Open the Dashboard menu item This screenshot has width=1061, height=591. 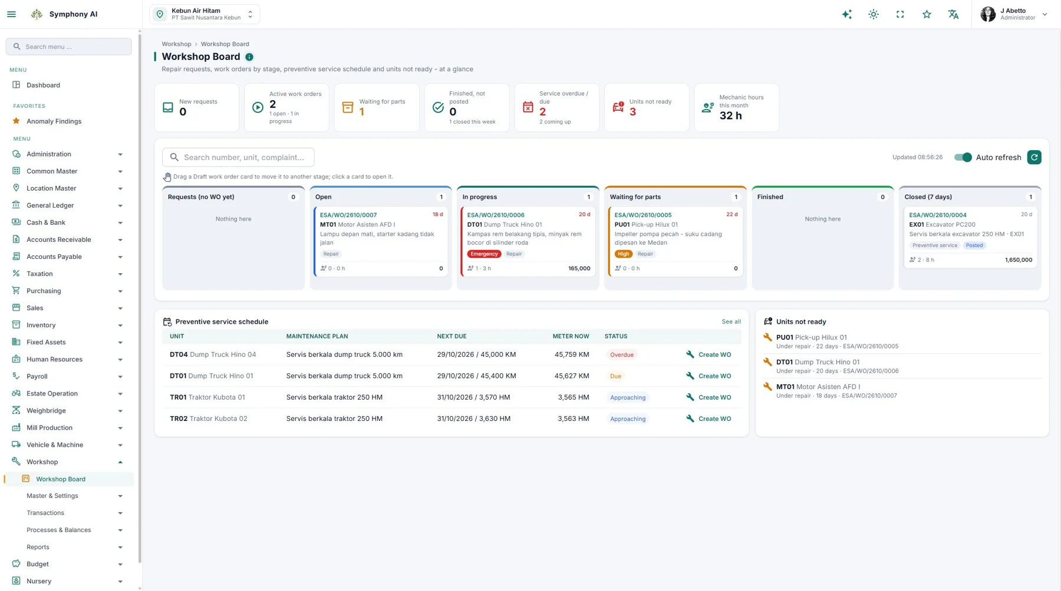(x=68, y=85)
